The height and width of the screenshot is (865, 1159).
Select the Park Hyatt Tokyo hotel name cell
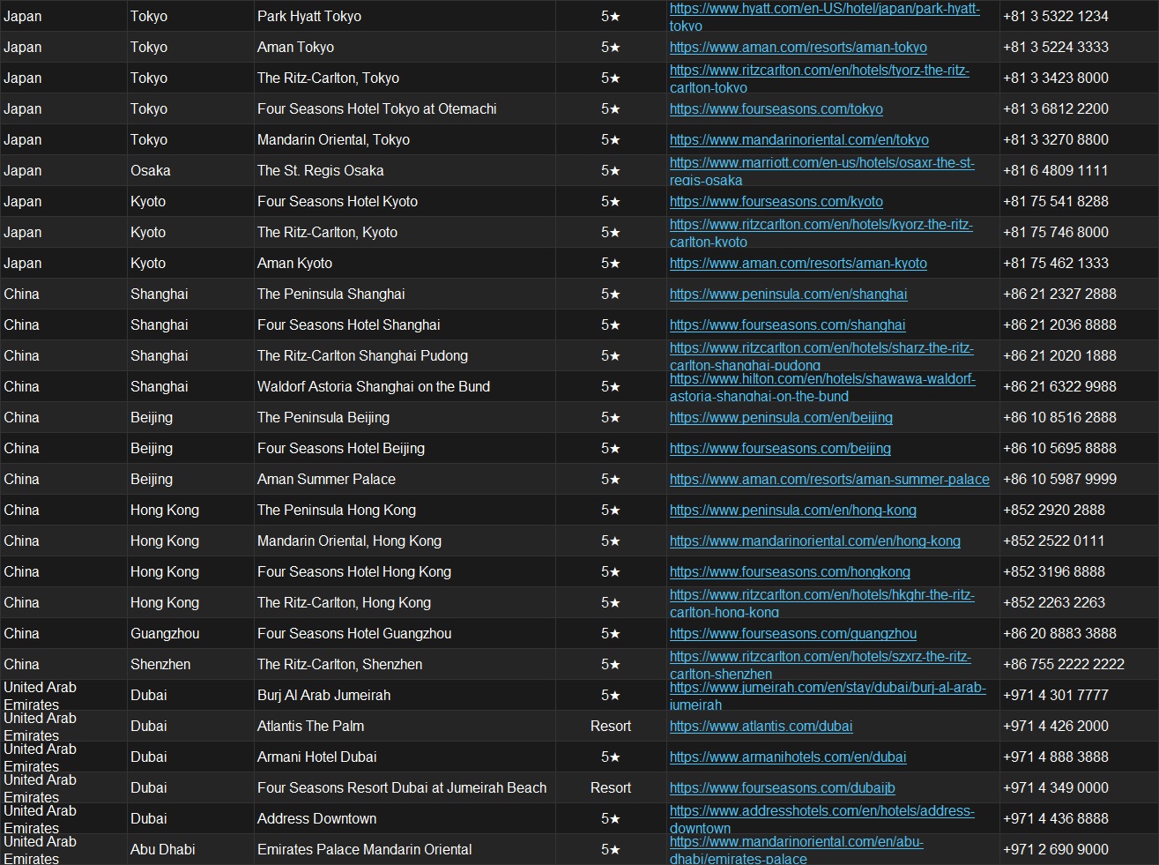[x=405, y=17]
